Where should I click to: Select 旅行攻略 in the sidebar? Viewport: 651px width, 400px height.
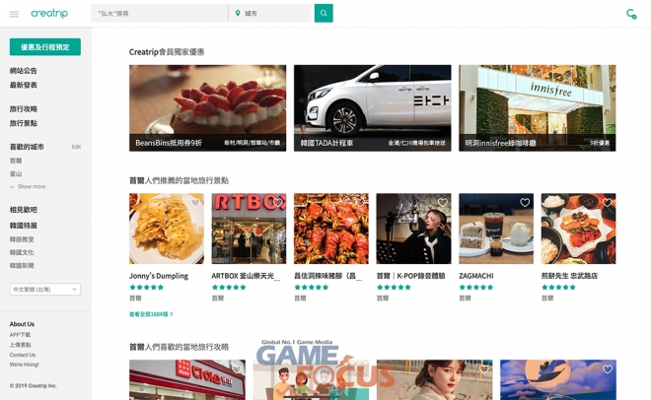pos(24,109)
